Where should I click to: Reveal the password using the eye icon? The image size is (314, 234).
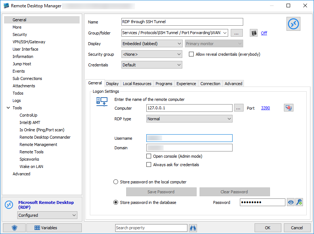coord(291,202)
